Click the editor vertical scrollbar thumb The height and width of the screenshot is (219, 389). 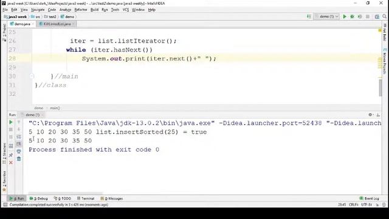coord(380,88)
